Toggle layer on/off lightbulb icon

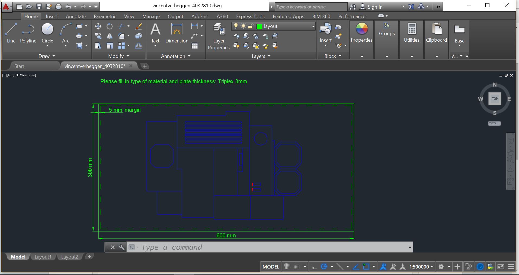(236, 26)
